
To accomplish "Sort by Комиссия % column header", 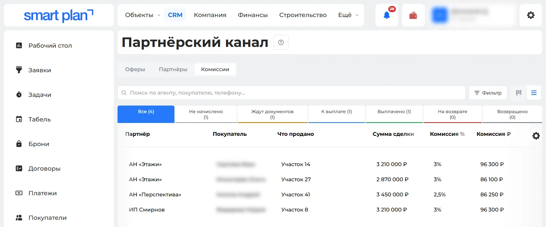I will tap(447, 134).
